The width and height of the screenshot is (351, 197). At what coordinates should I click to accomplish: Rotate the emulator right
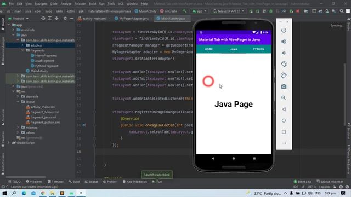coord(284,76)
